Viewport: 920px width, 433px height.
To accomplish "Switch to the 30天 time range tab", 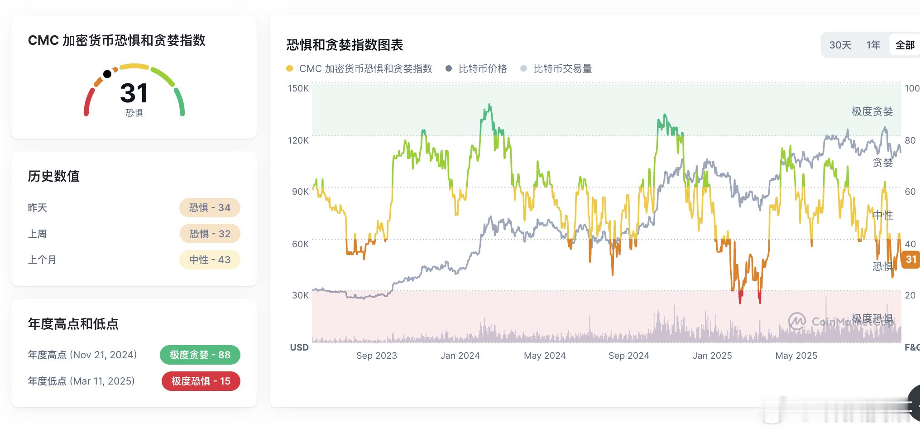I will (x=841, y=45).
